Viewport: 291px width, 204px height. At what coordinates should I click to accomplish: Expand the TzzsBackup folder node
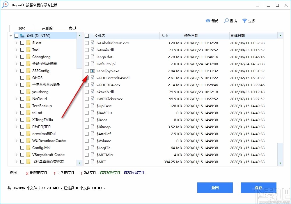(16, 105)
